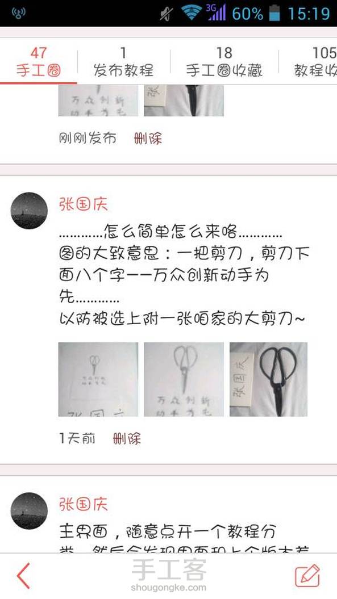Delete the post published 刚刚
The height and width of the screenshot is (599, 337).
(148, 138)
